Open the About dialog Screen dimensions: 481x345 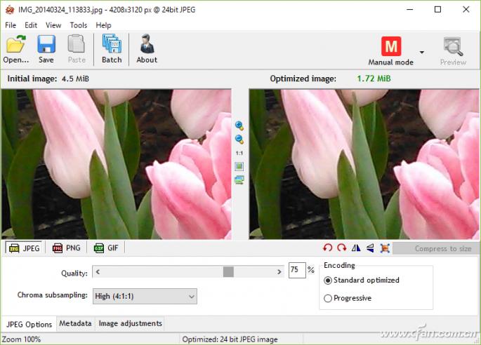[x=147, y=49]
